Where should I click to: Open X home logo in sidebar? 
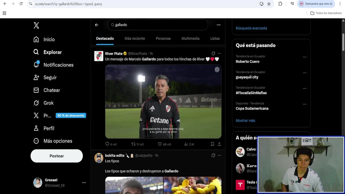36,25
